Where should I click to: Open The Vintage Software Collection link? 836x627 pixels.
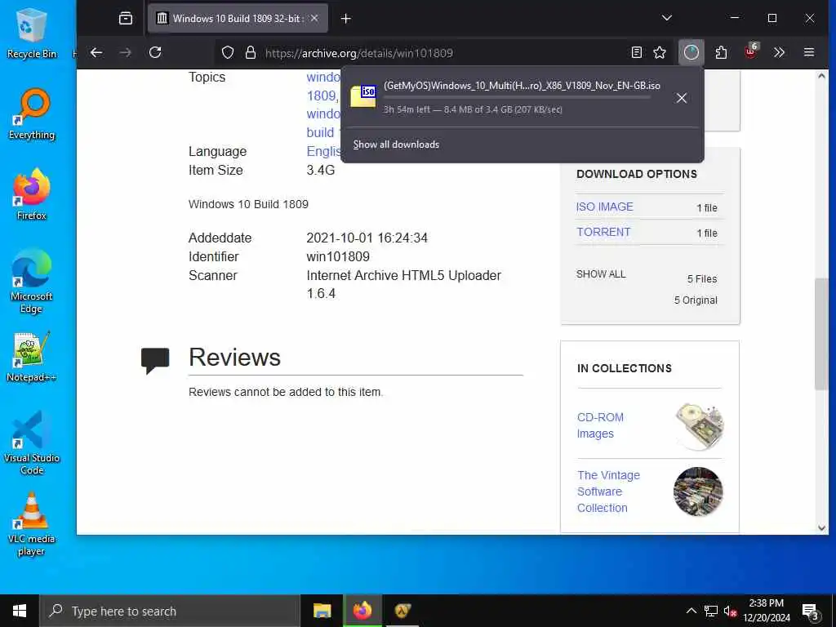pyautogui.click(x=608, y=491)
